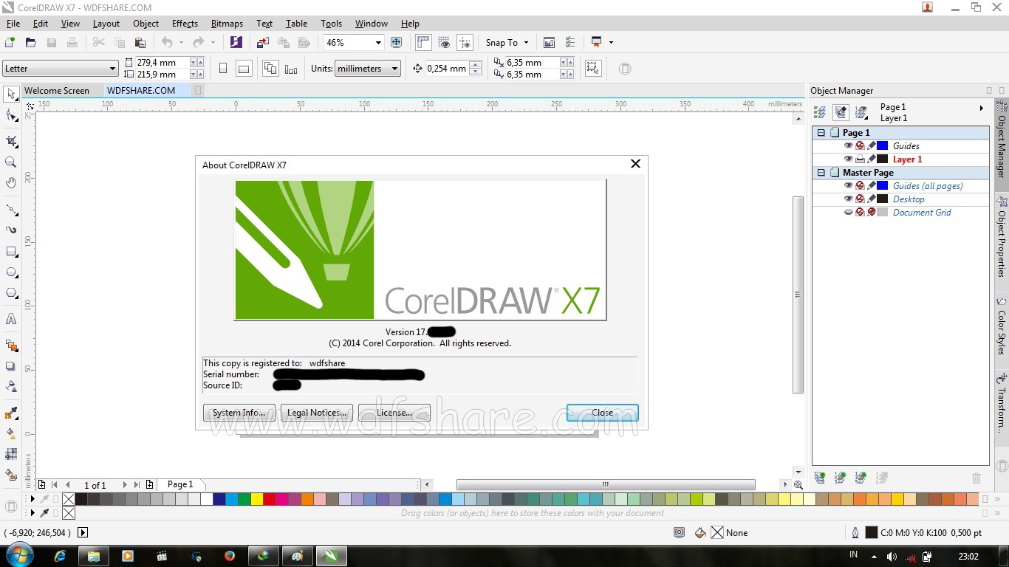Open the Tools menu
Image resolution: width=1009 pixels, height=567 pixels.
tap(332, 24)
